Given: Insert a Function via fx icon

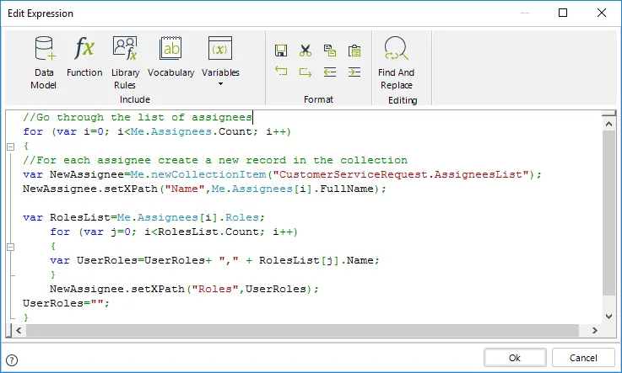Looking at the screenshot, I should [84, 56].
